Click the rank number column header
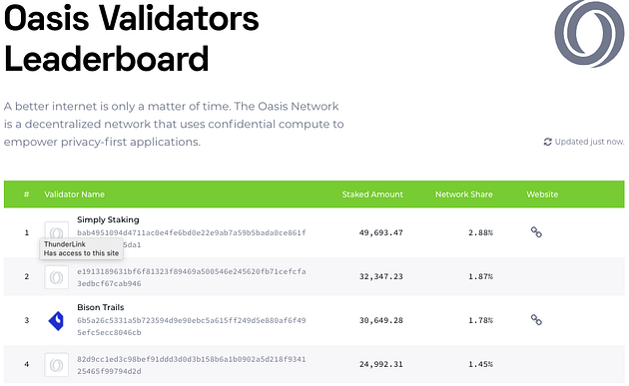 tap(27, 194)
